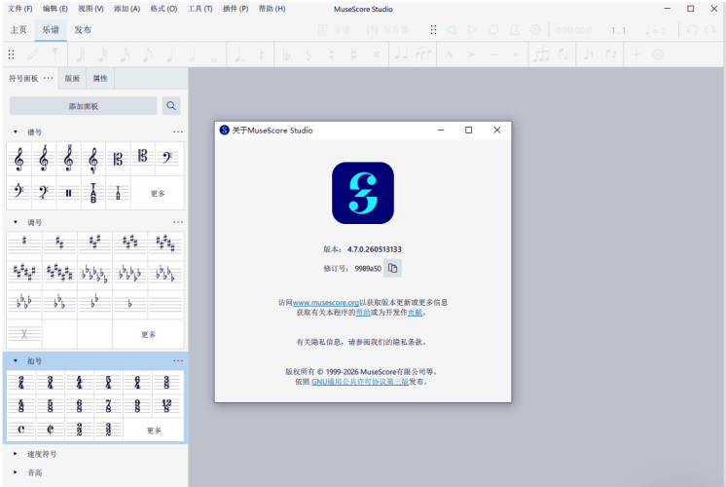Image resolution: width=726 pixels, height=487 pixels.
Task: Switch to voice 1 in the toolbar
Action: point(589,56)
